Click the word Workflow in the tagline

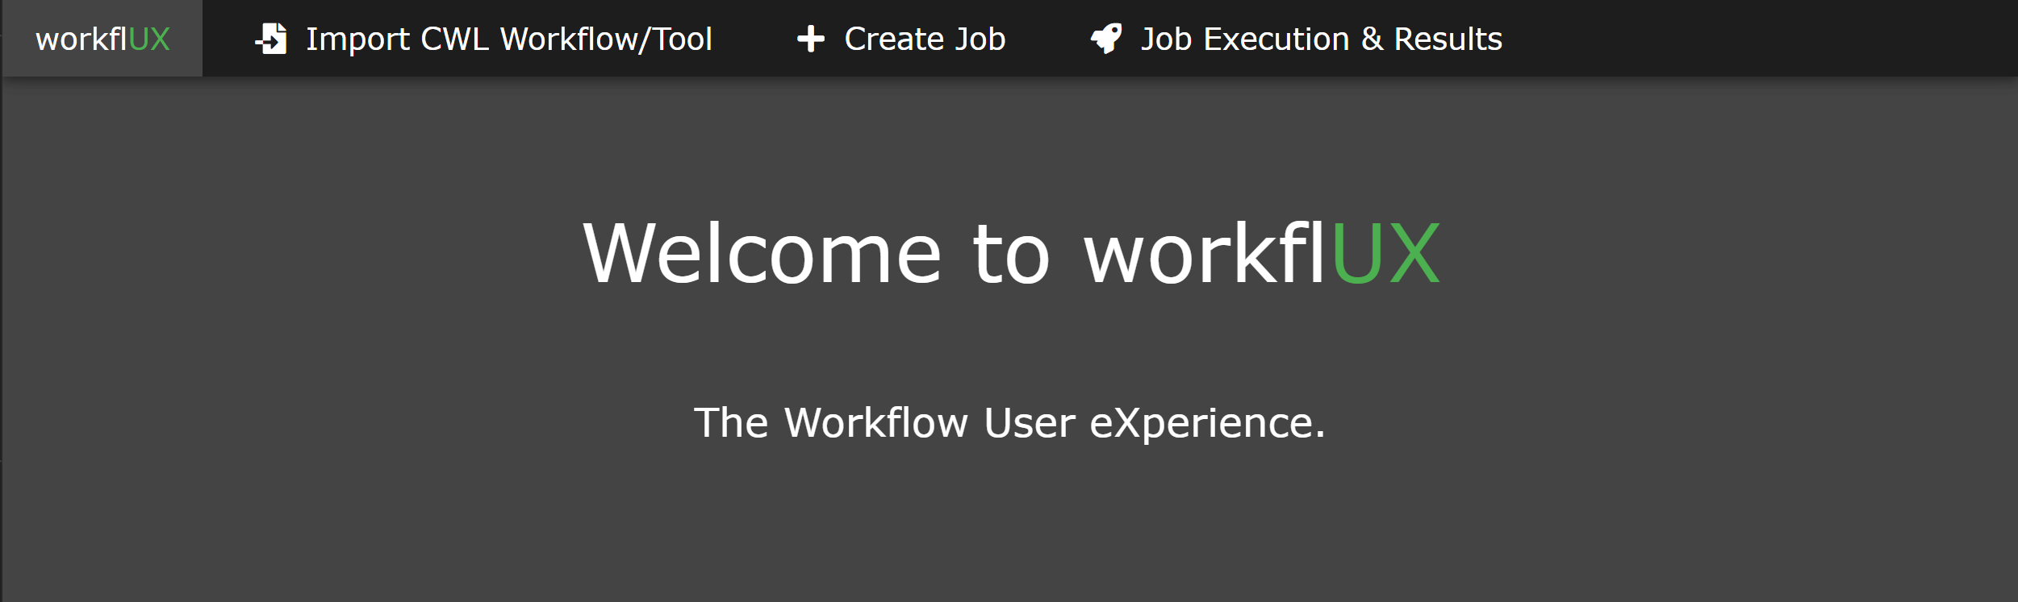tap(875, 422)
